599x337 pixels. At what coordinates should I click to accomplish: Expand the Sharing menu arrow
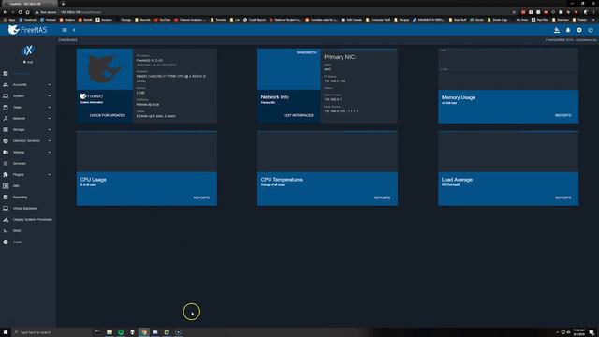tap(50, 152)
